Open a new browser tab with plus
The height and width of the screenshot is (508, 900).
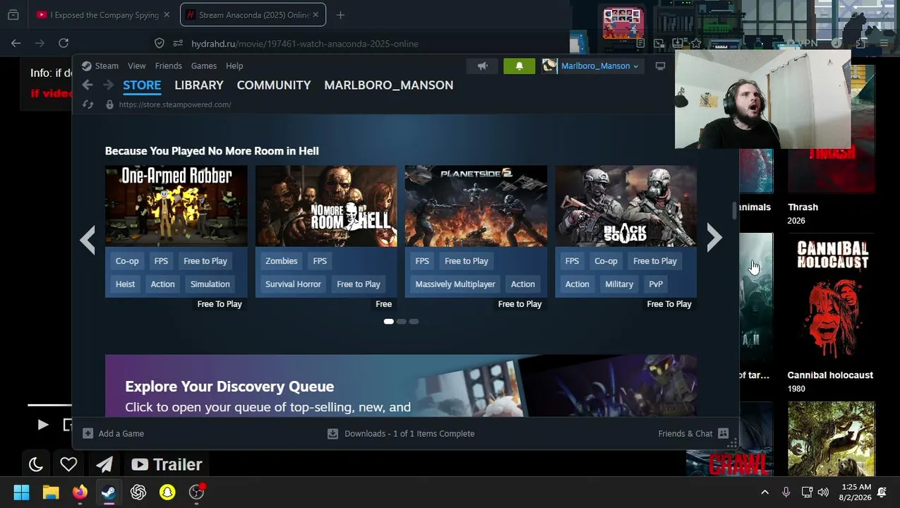(340, 15)
